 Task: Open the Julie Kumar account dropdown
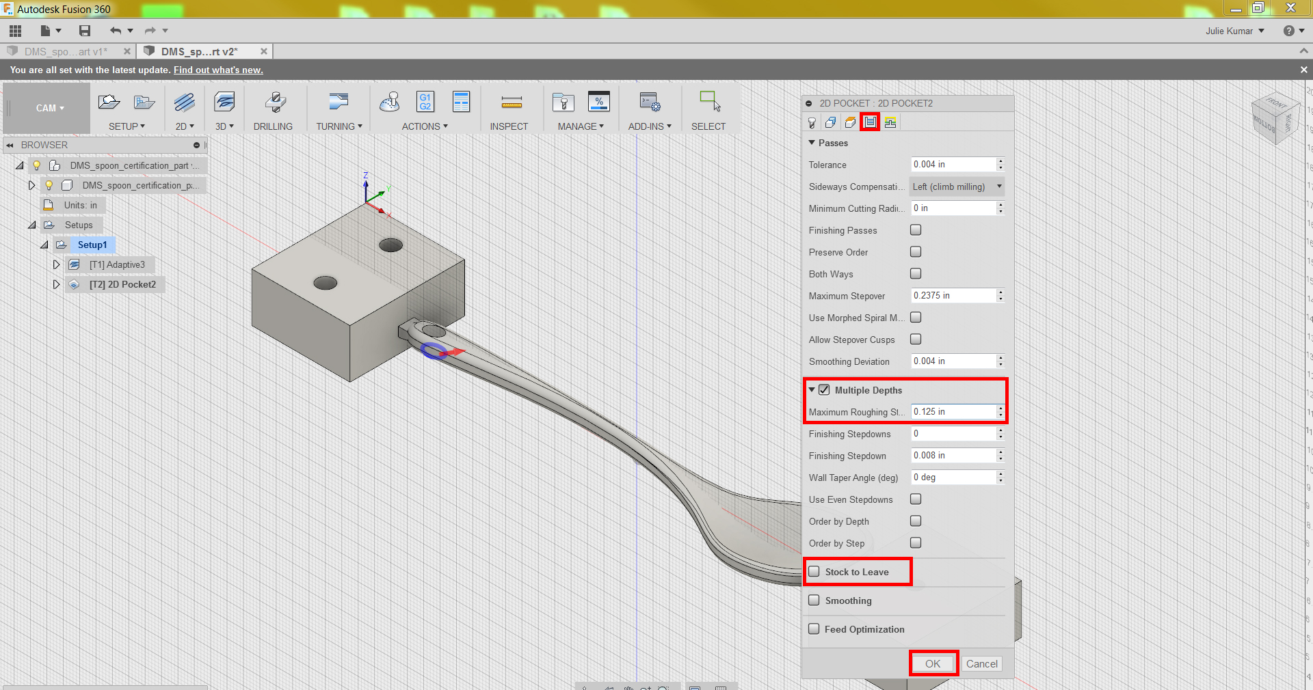click(x=1235, y=31)
